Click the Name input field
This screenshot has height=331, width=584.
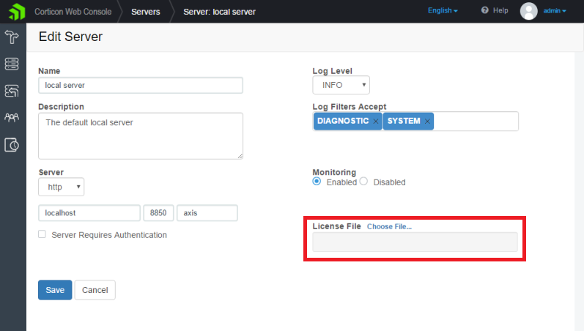click(141, 85)
